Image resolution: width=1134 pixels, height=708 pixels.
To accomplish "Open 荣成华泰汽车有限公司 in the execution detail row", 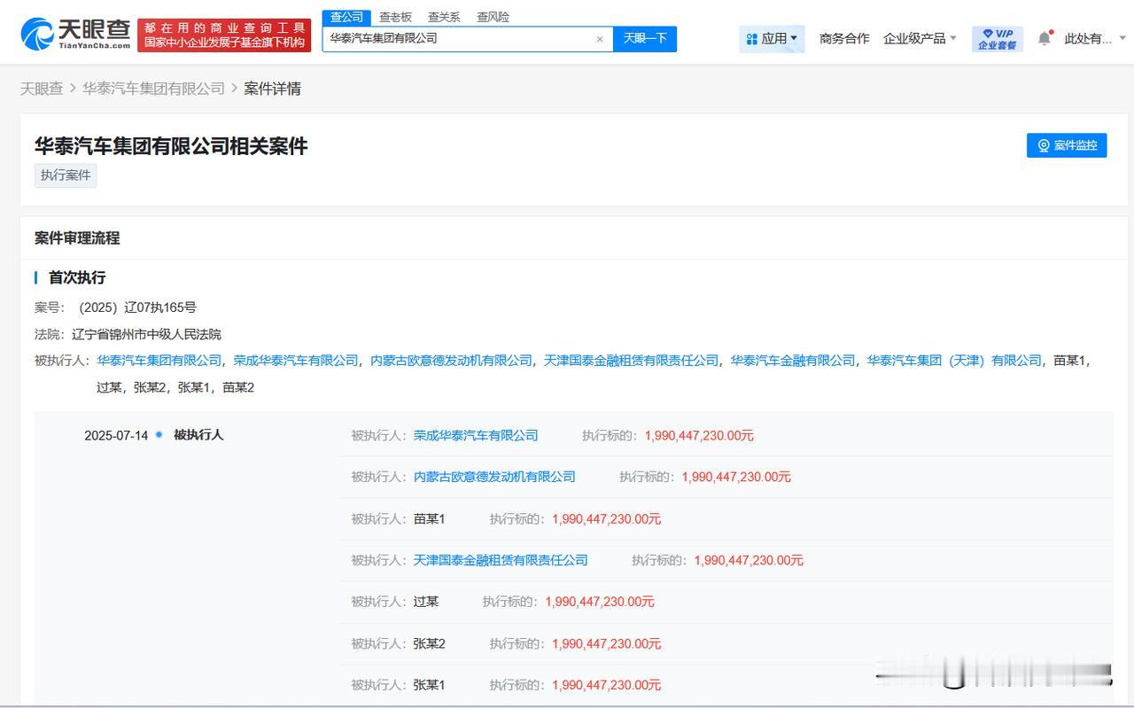I will [x=476, y=436].
